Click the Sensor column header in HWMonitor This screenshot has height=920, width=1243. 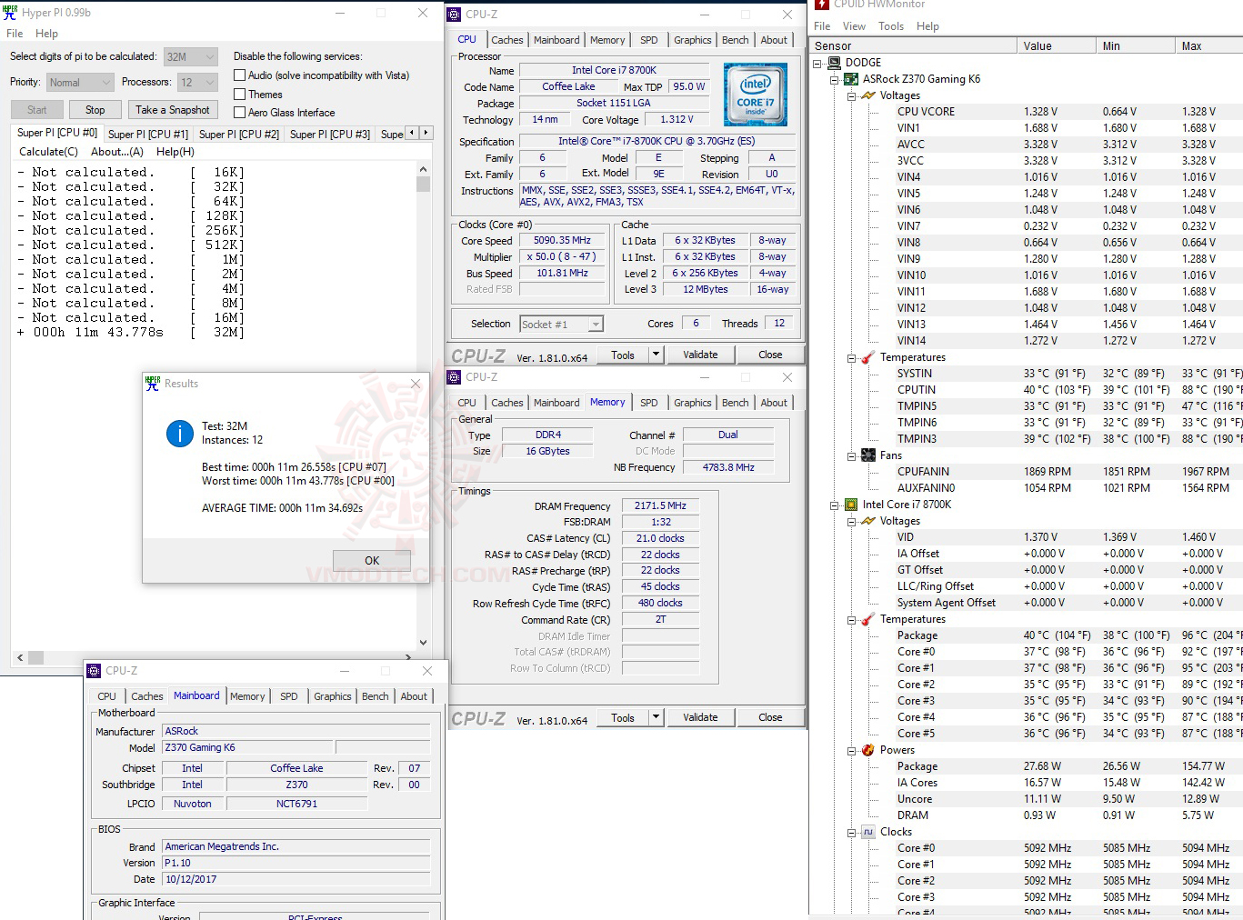click(913, 46)
